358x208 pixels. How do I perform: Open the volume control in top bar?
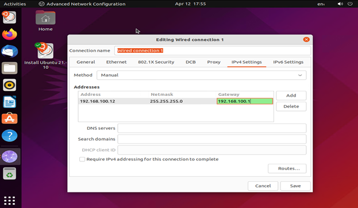[x=340, y=4]
